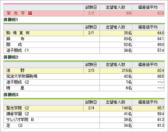
Task: Select the 2/2 exam date cell
Action: tap(91, 13)
